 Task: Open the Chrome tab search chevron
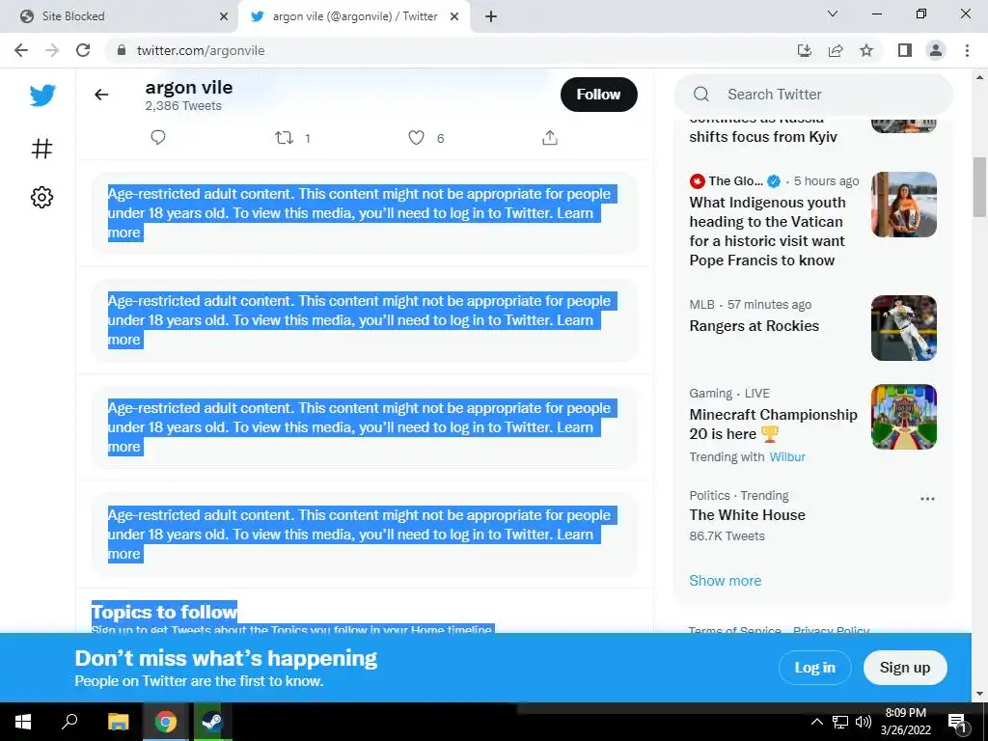[x=833, y=14]
